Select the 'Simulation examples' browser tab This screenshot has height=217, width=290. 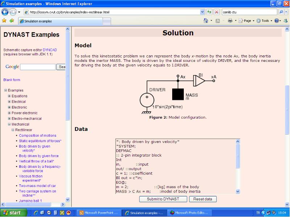pos(61,21)
